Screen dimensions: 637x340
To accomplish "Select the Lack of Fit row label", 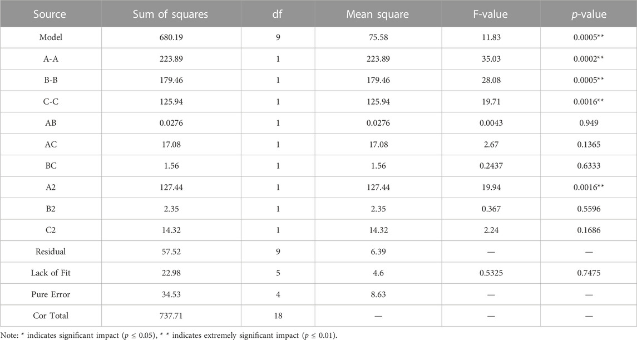I will pyautogui.click(x=51, y=273).
